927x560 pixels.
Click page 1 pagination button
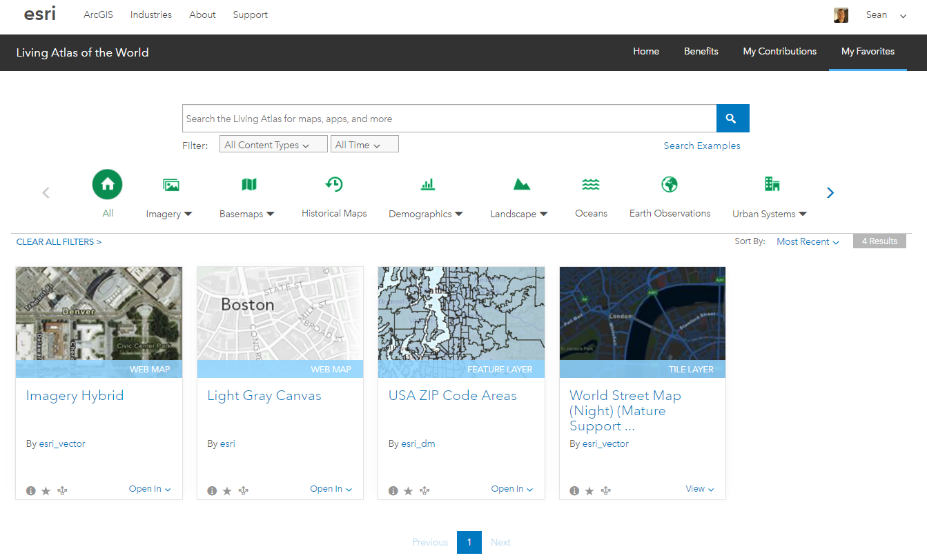(x=469, y=542)
